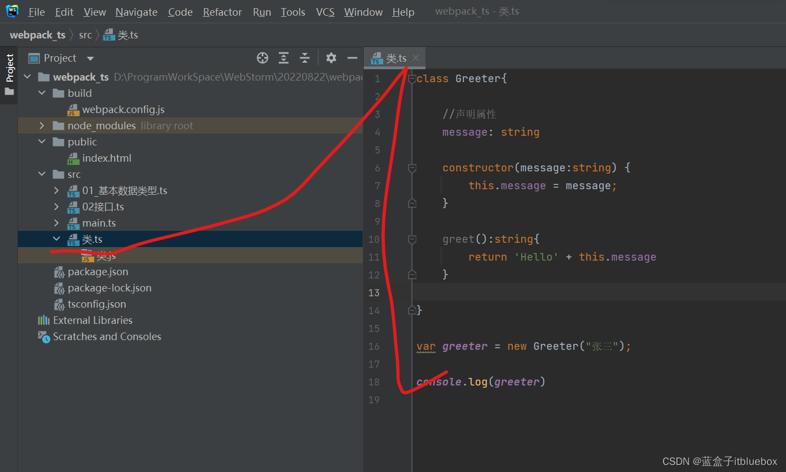Screen dimensions: 786x472
Task: Expand the node_modules folder
Action: [42, 125]
